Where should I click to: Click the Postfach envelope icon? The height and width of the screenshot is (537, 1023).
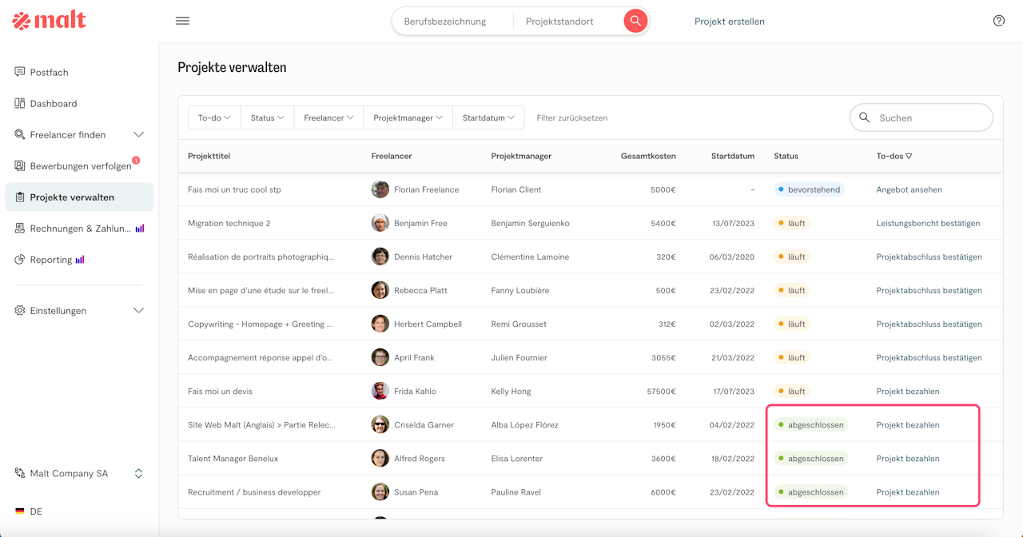[x=20, y=72]
